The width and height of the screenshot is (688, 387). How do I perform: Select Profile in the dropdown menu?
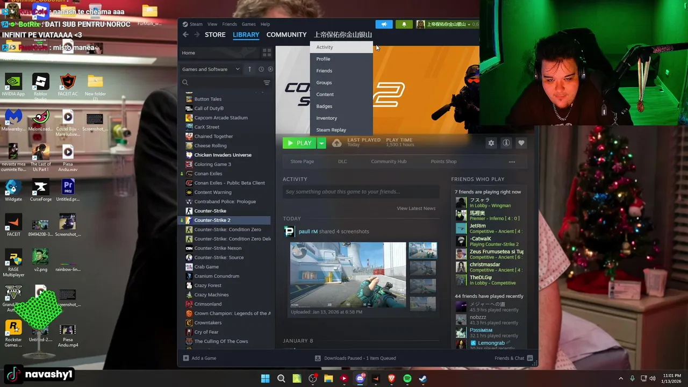[341, 59]
